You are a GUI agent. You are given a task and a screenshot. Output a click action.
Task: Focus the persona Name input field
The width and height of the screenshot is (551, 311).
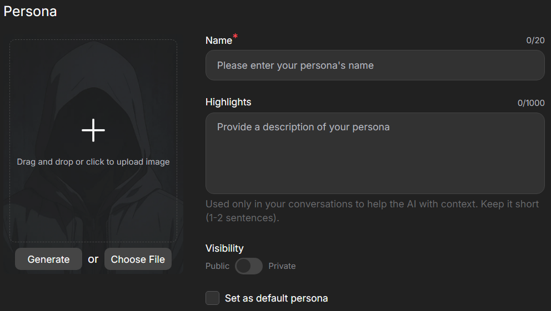tap(375, 65)
